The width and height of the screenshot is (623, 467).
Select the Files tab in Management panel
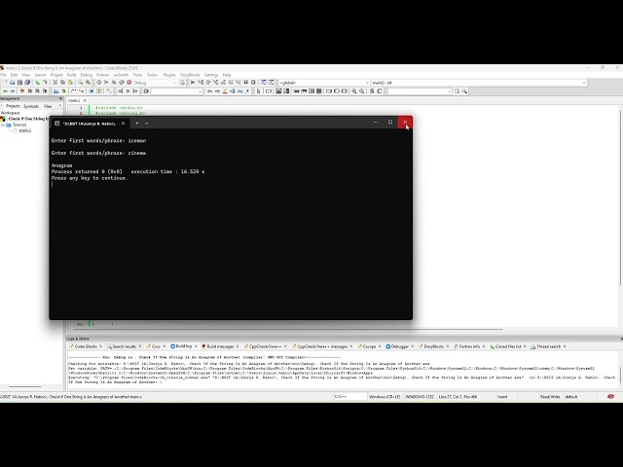tap(48, 106)
